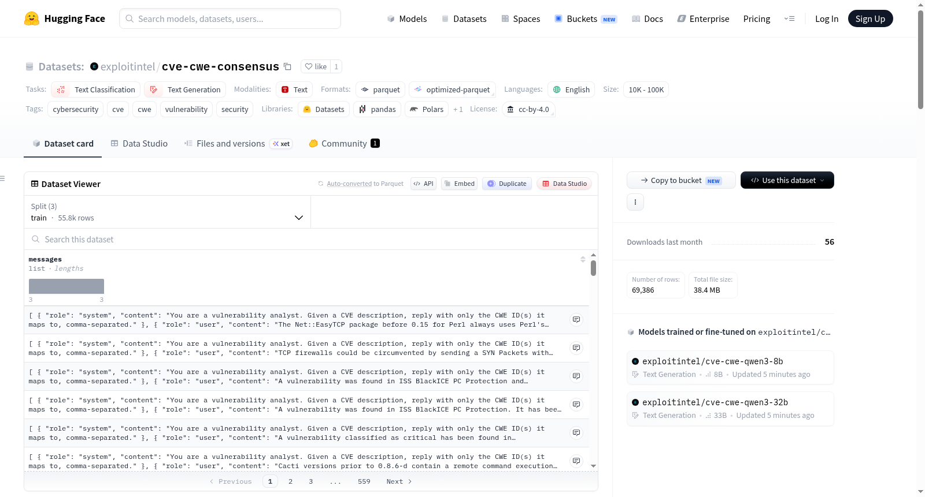The width and height of the screenshot is (925, 497).
Task: Click the optimized-parquet format tag
Action: [452, 89]
